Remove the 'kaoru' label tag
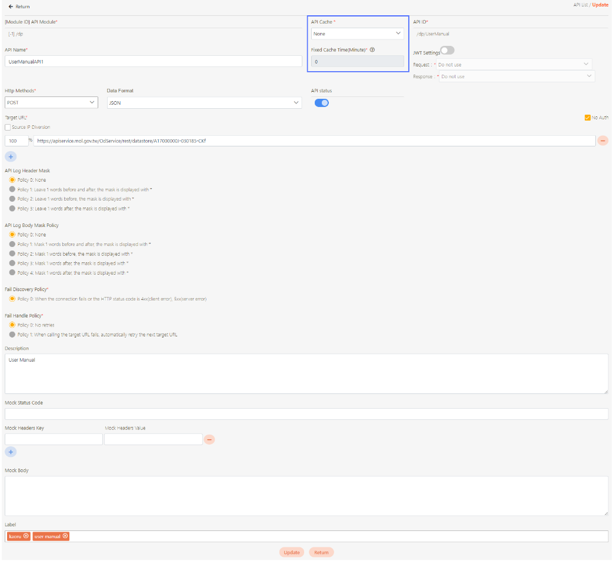This screenshot has width=613, height=561. point(26,536)
